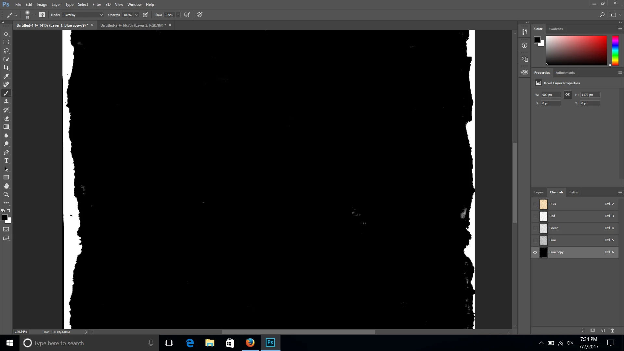
Task: Select the Hand tool
Action: (x=6, y=186)
